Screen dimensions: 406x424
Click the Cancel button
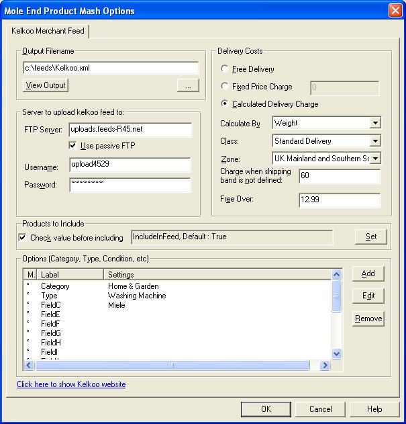pyautogui.click(x=321, y=409)
